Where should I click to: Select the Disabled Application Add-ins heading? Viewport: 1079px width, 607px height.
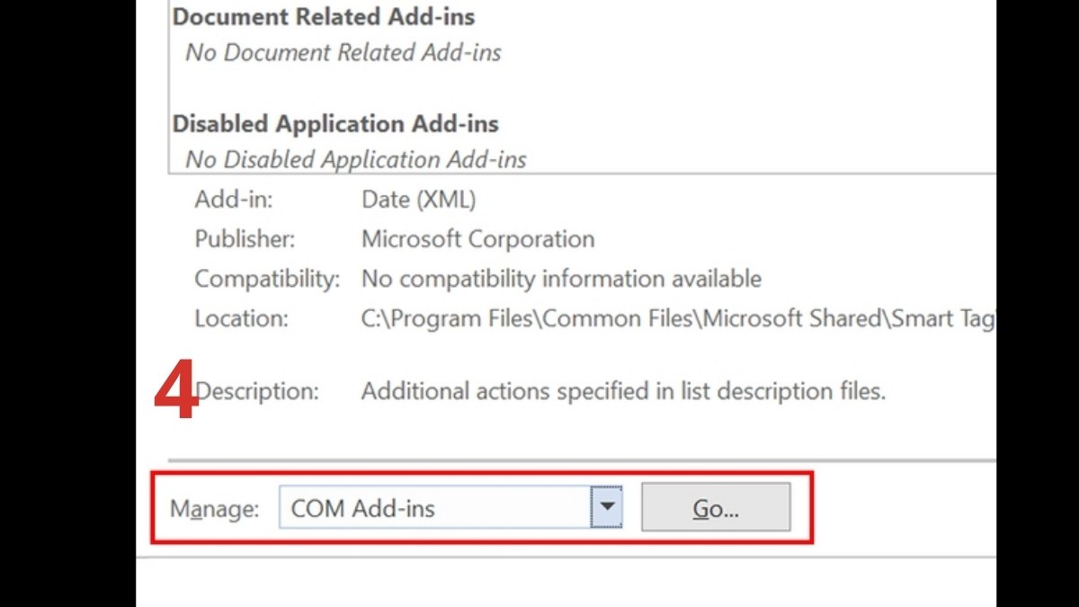pos(337,123)
